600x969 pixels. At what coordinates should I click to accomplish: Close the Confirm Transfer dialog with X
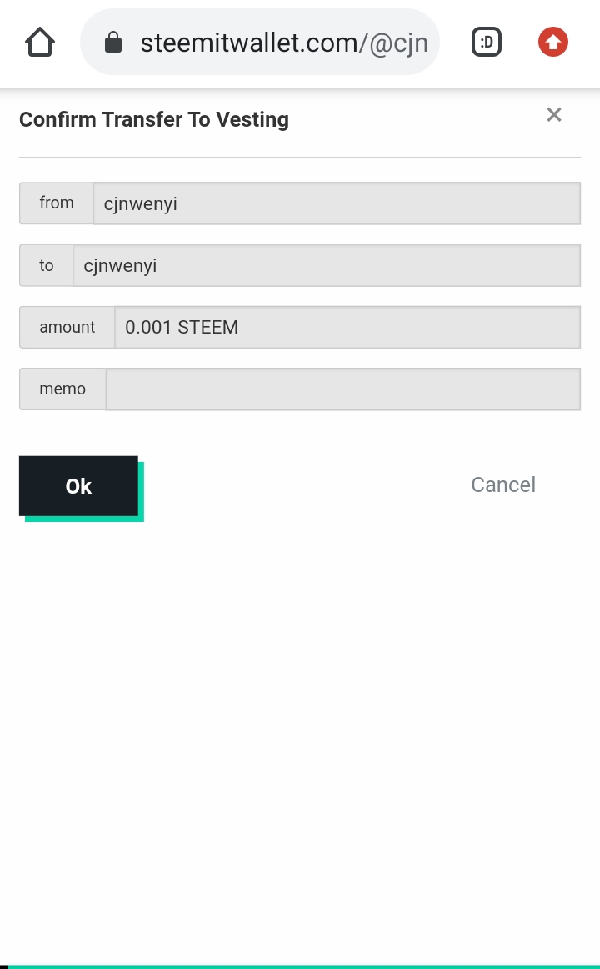pos(554,115)
